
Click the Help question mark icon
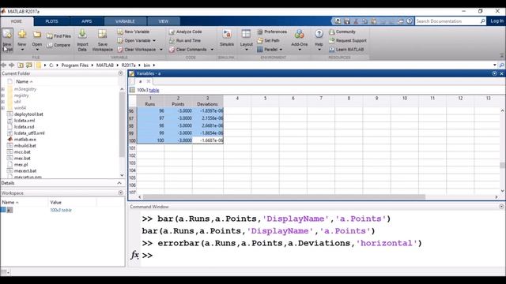[319, 34]
